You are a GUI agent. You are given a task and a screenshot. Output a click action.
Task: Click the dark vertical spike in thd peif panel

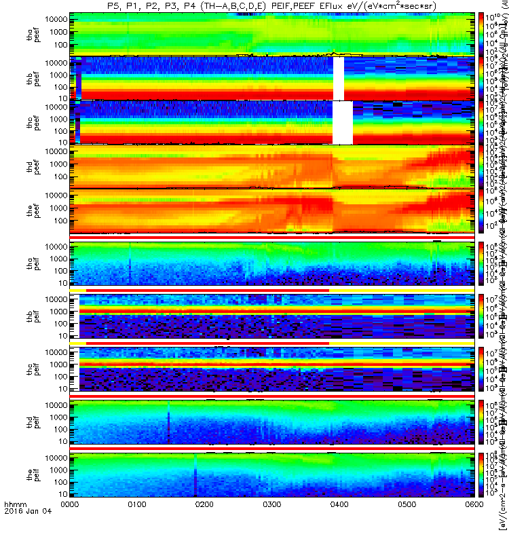(x=168, y=422)
